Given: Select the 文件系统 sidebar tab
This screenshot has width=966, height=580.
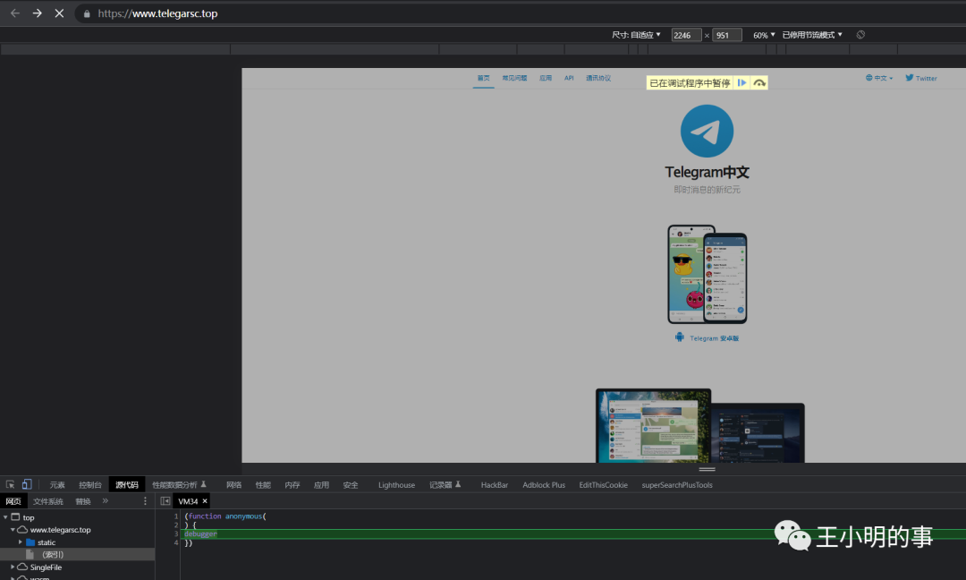Looking at the screenshot, I should [48, 501].
